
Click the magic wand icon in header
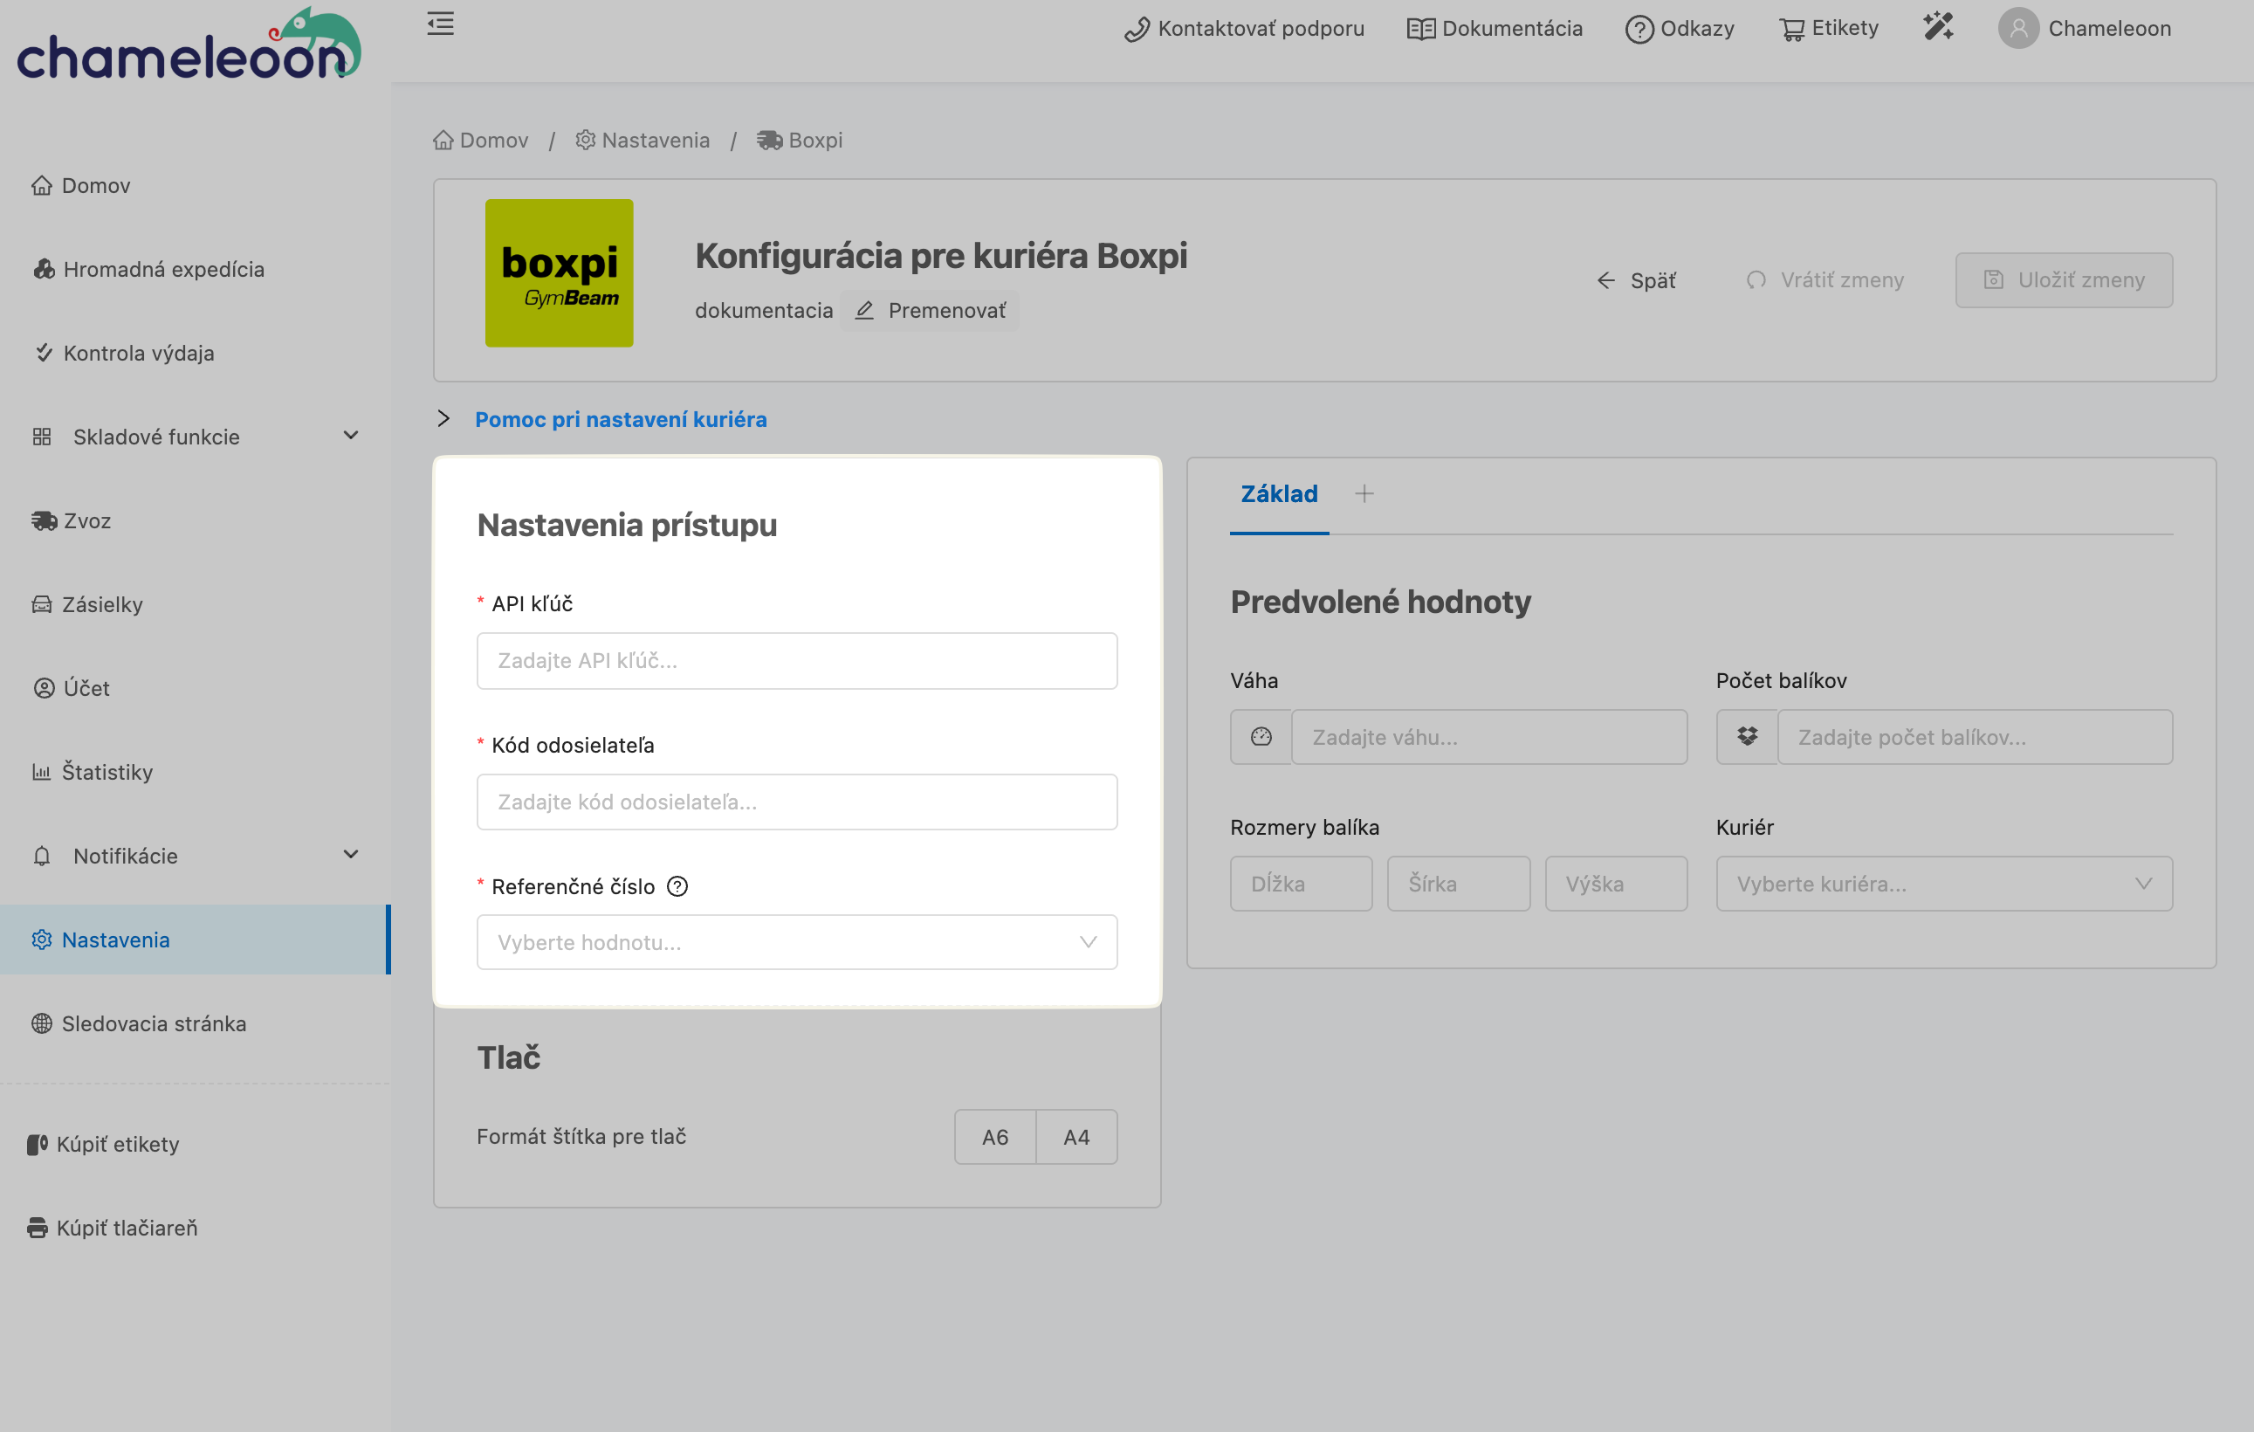[x=1938, y=27]
